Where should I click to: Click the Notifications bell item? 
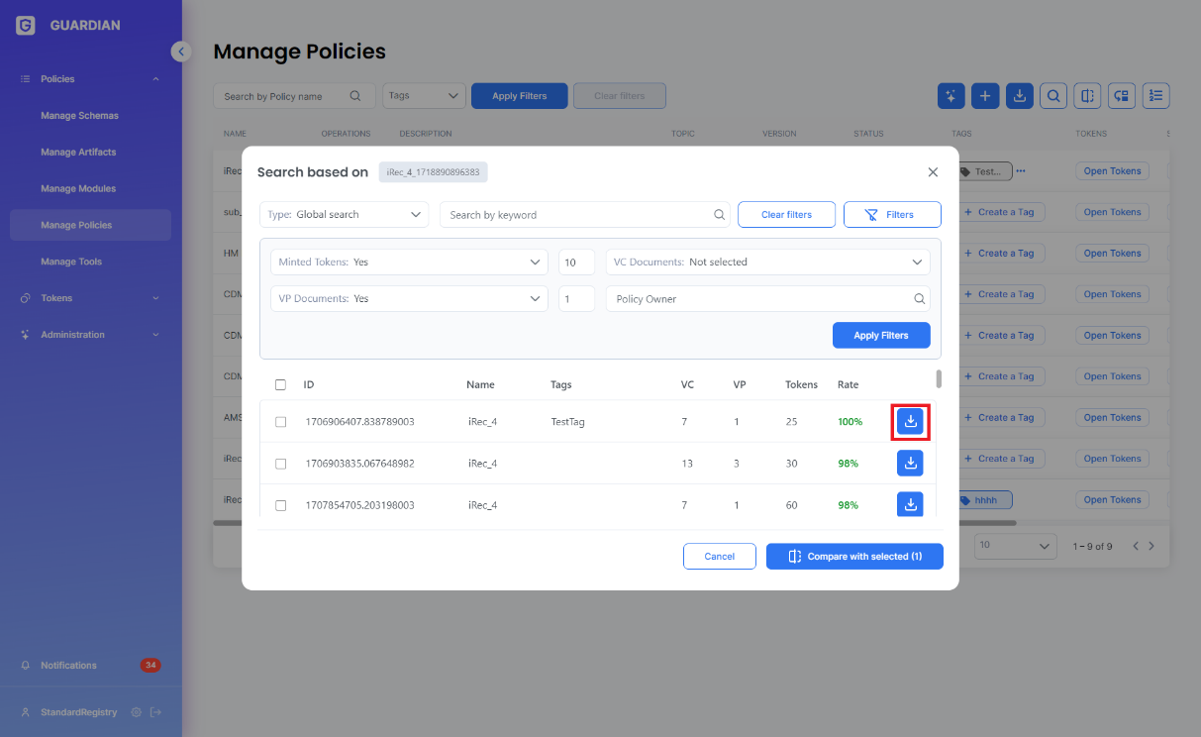tap(68, 666)
